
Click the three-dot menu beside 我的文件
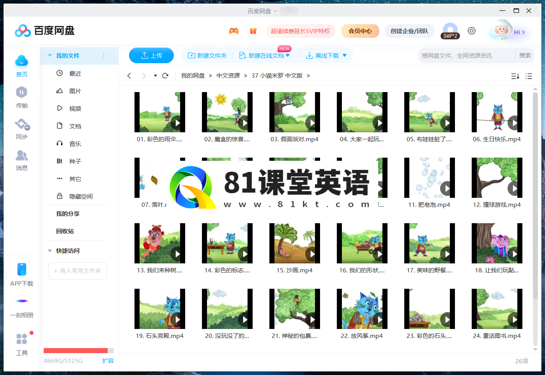pyautogui.click(x=104, y=56)
